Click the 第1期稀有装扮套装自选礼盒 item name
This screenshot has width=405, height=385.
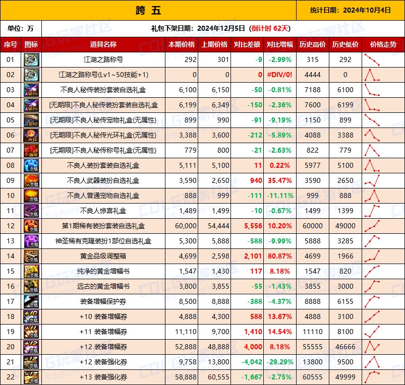[103, 226]
